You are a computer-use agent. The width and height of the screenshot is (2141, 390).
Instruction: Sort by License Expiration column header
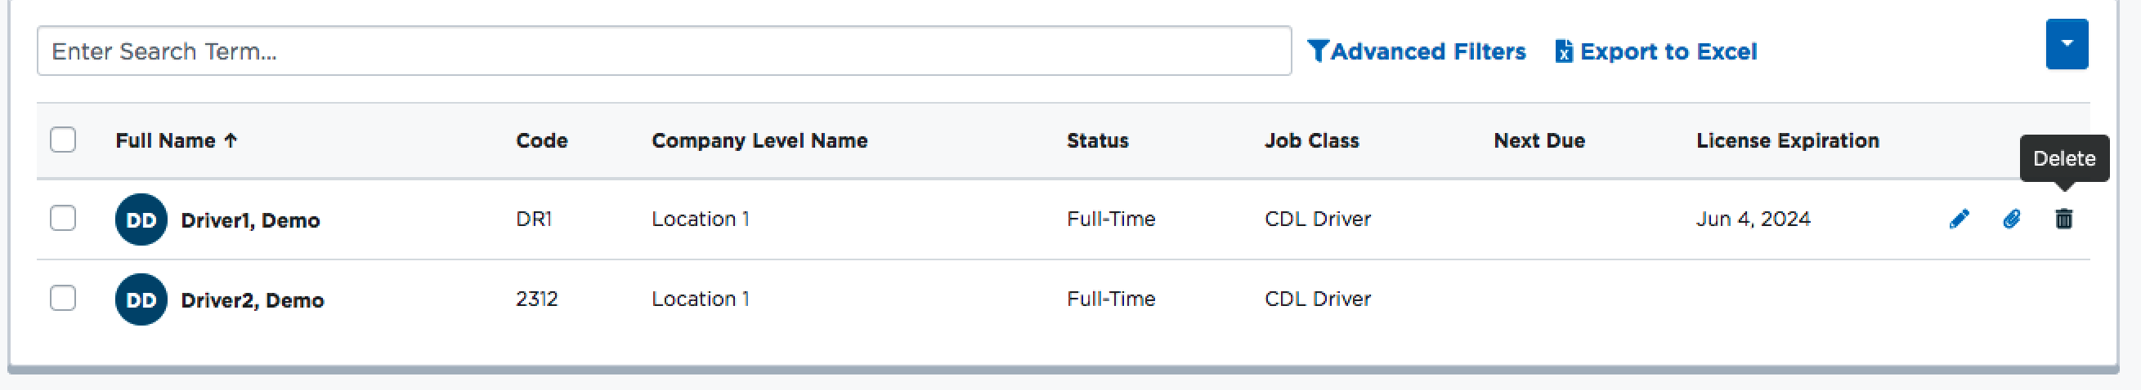pos(1787,141)
